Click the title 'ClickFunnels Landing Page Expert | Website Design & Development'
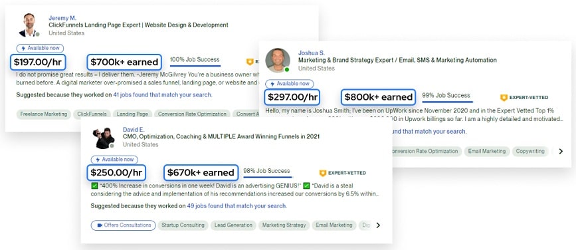576x250 pixels. click(x=138, y=25)
